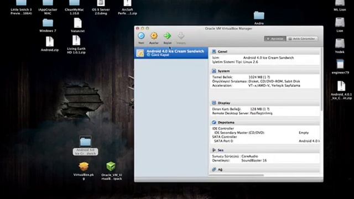
Task: Click the Depolama storage disk icon
Action: coord(214,122)
